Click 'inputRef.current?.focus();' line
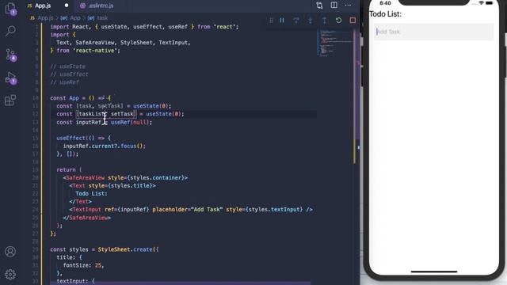The width and height of the screenshot is (507, 285). (x=104, y=146)
